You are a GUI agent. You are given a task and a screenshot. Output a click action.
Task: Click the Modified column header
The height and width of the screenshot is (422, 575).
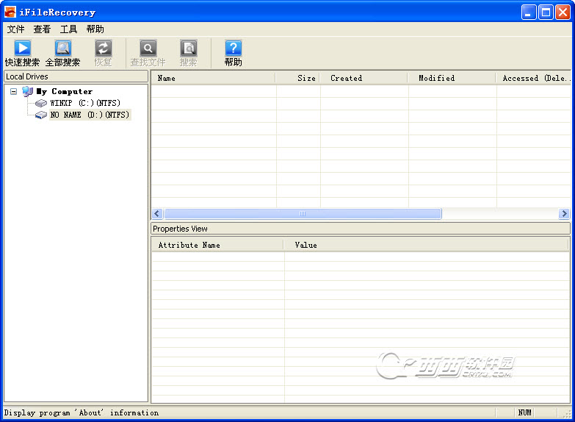coord(452,78)
